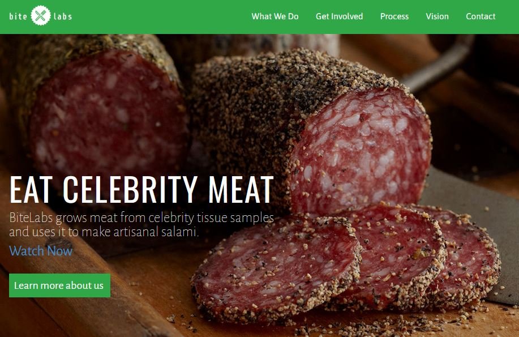This screenshot has width=519, height=337.
Task: Click the Learn more about us button
Action: pos(59,285)
